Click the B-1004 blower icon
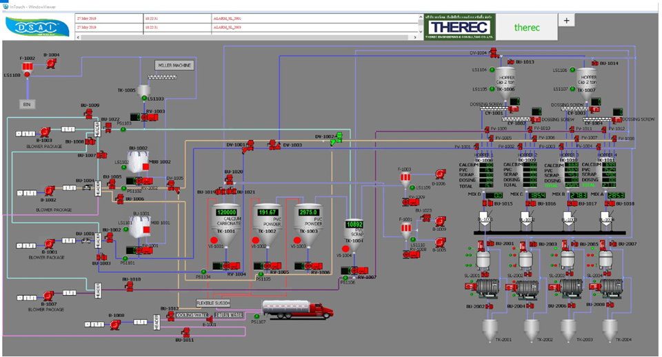This screenshot has width=662, height=357. 50,64
